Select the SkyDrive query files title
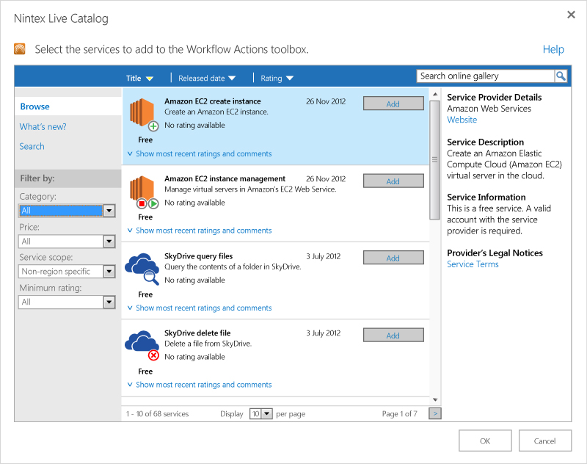This screenshot has height=464, width=587. (198, 256)
